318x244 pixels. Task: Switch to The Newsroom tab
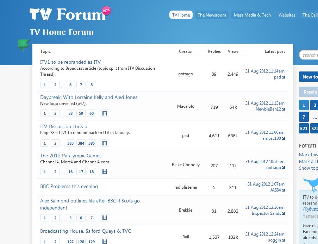[212, 15]
